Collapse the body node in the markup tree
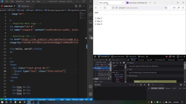This screenshot has height=104, width=186. 96,68
